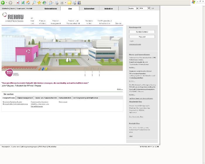Click the Suche text field in header
The height and width of the screenshot is (164, 205).
coord(132,8)
